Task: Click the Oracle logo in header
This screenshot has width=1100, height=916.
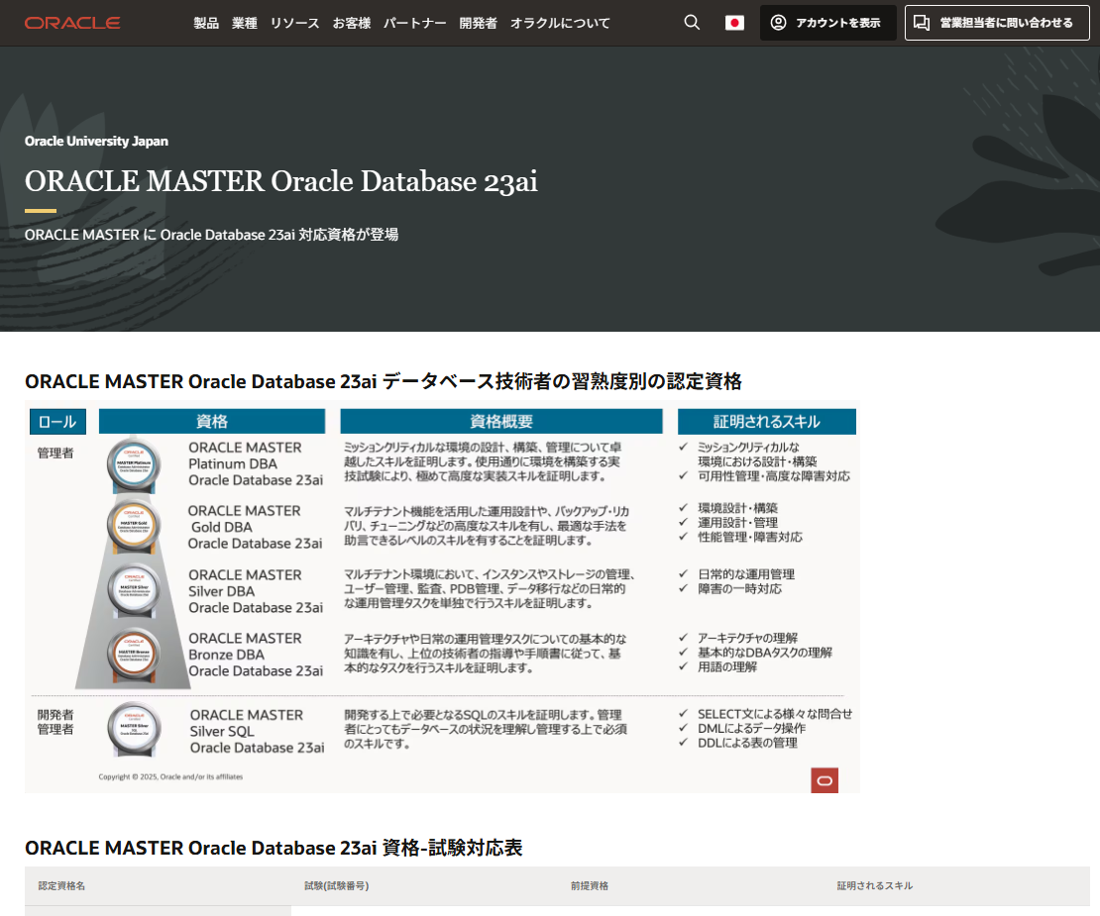Action: pyautogui.click(x=72, y=23)
